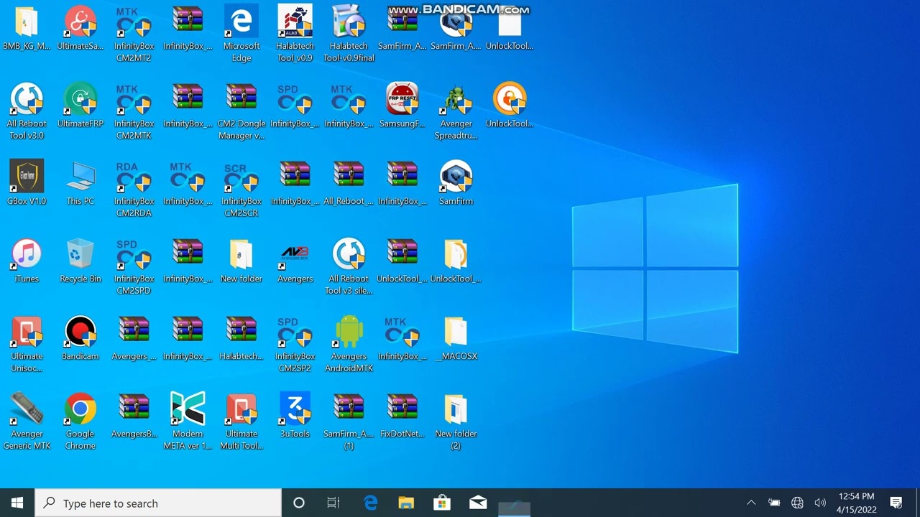Select the Recycle Bin icon
The width and height of the screenshot is (920, 517).
pyautogui.click(x=80, y=254)
